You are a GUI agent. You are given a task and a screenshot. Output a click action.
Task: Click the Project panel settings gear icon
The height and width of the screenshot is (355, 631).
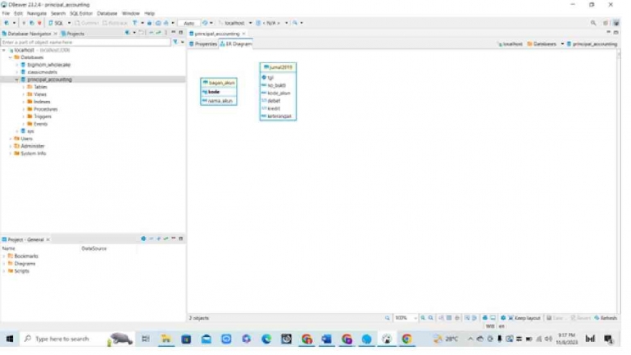pyautogui.click(x=143, y=239)
